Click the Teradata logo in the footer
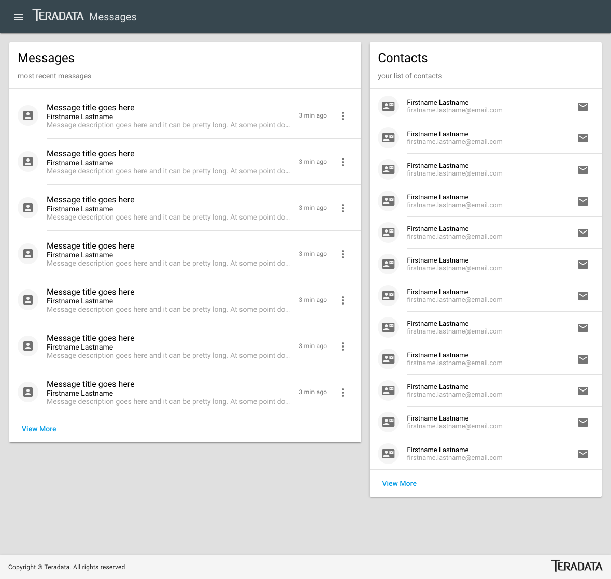The image size is (611, 579). click(x=576, y=566)
